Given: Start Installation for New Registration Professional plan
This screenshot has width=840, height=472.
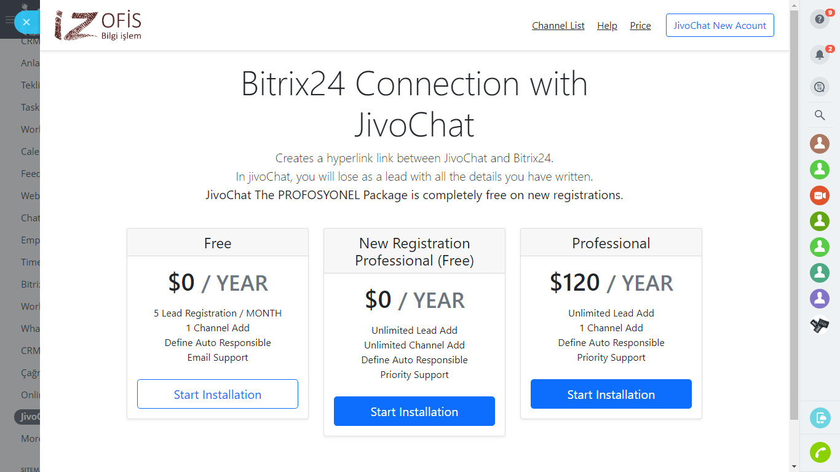Looking at the screenshot, I should (414, 412).
